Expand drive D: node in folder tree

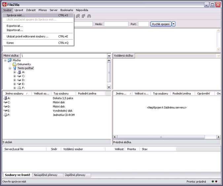click(15, 80)
